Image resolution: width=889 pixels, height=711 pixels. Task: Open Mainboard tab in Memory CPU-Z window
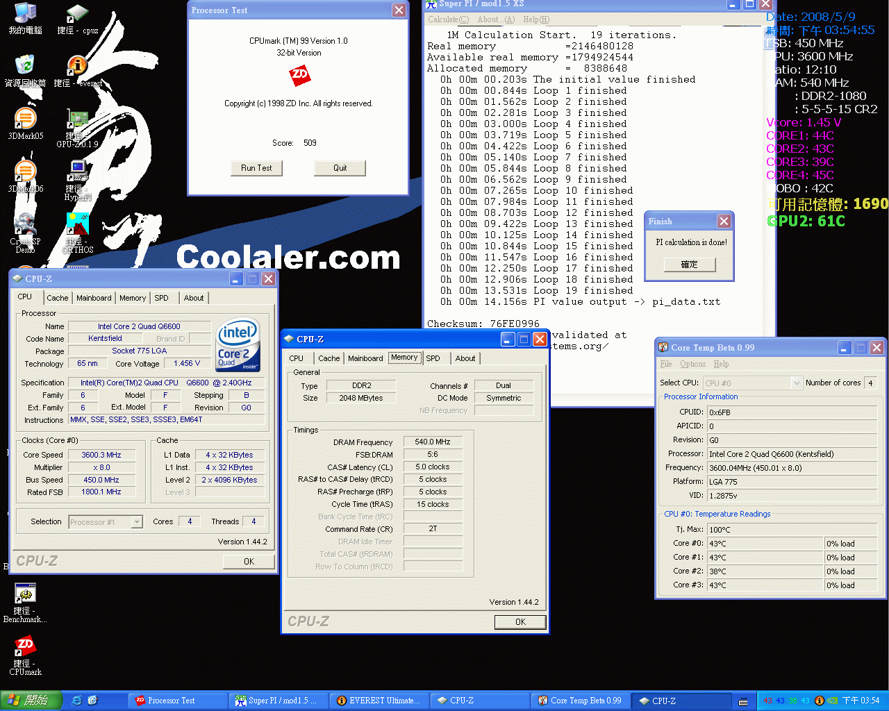pyautogui.click(x=365, y=358)
